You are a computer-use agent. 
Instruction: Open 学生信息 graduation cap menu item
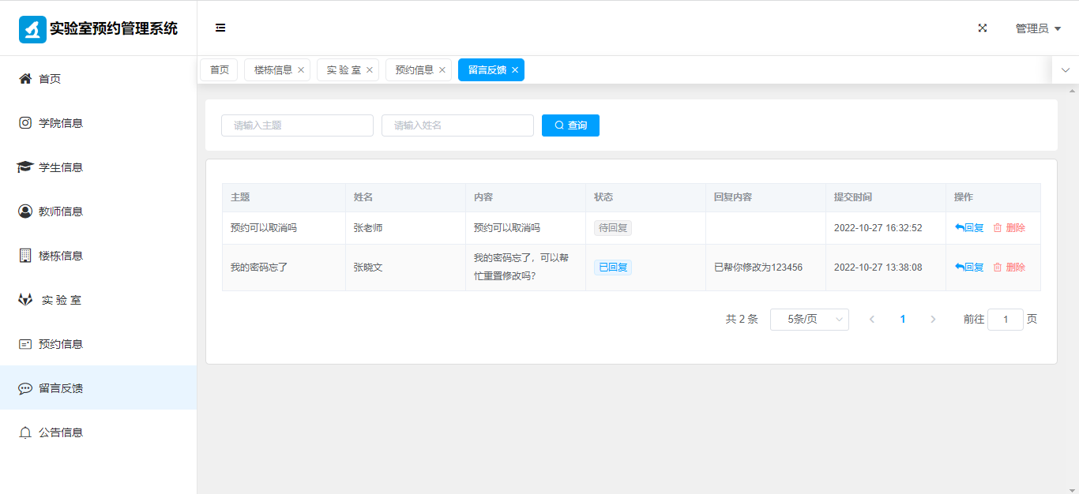pos(61,167)
